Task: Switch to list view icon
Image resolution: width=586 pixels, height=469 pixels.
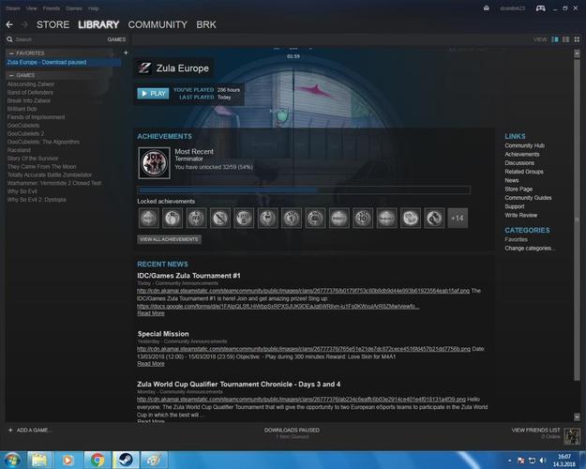Action: (x=565, y=39)
